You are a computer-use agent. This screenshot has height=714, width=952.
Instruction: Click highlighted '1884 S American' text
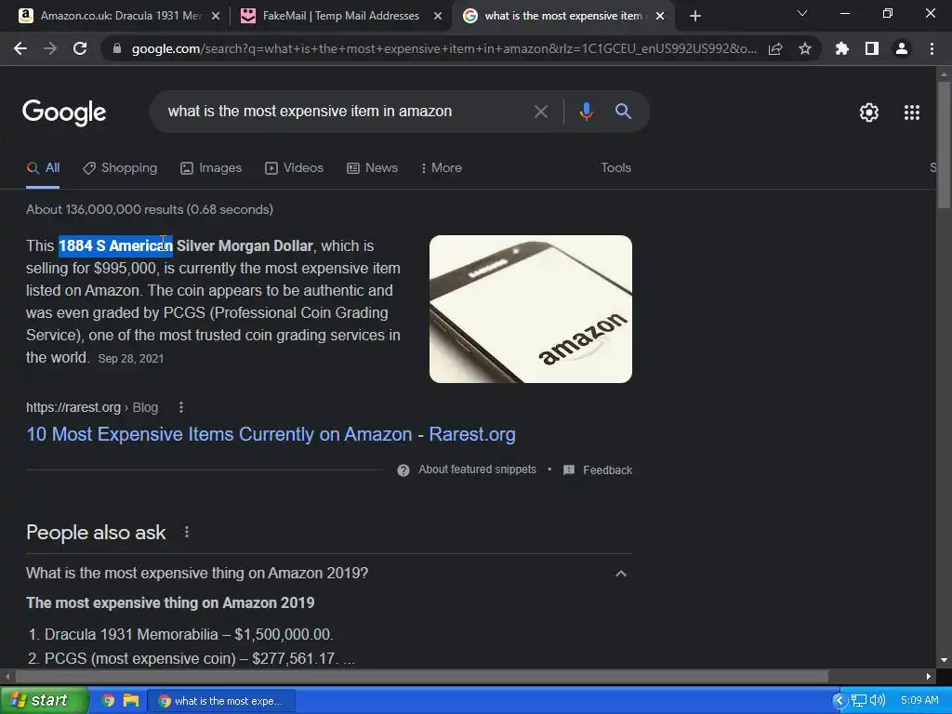(x=115, y=245)
